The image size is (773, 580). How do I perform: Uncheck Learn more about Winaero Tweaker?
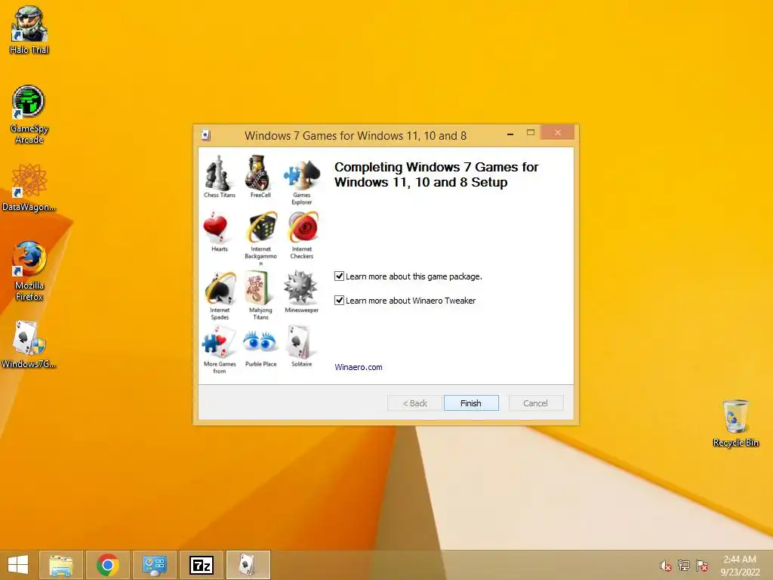tap(339, 301)
